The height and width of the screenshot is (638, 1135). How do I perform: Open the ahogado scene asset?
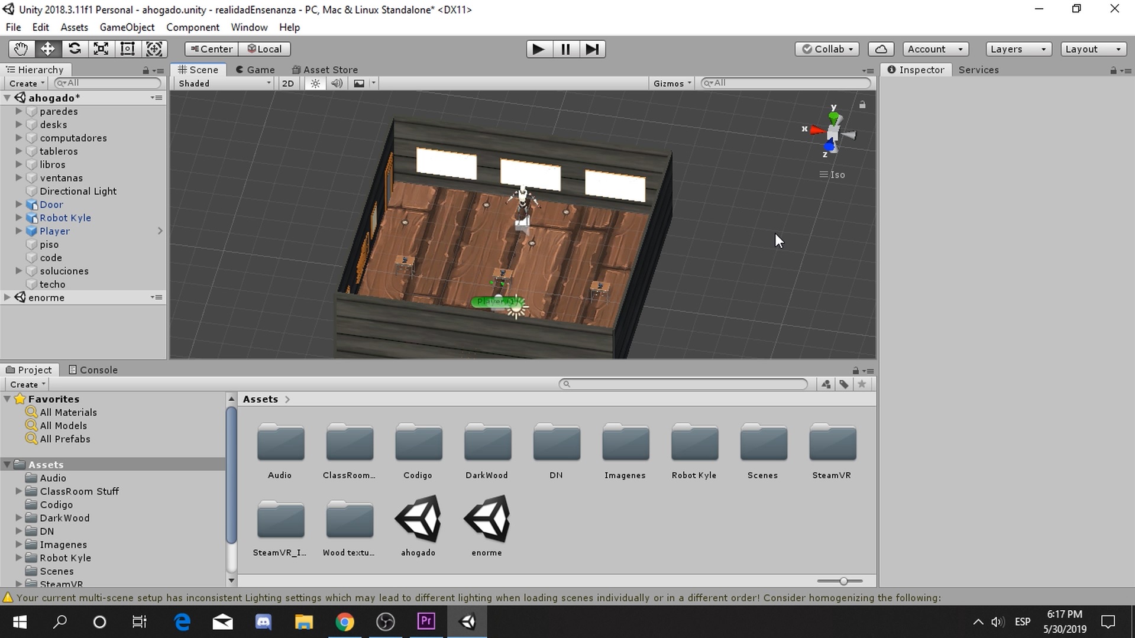tap(418, 526)
